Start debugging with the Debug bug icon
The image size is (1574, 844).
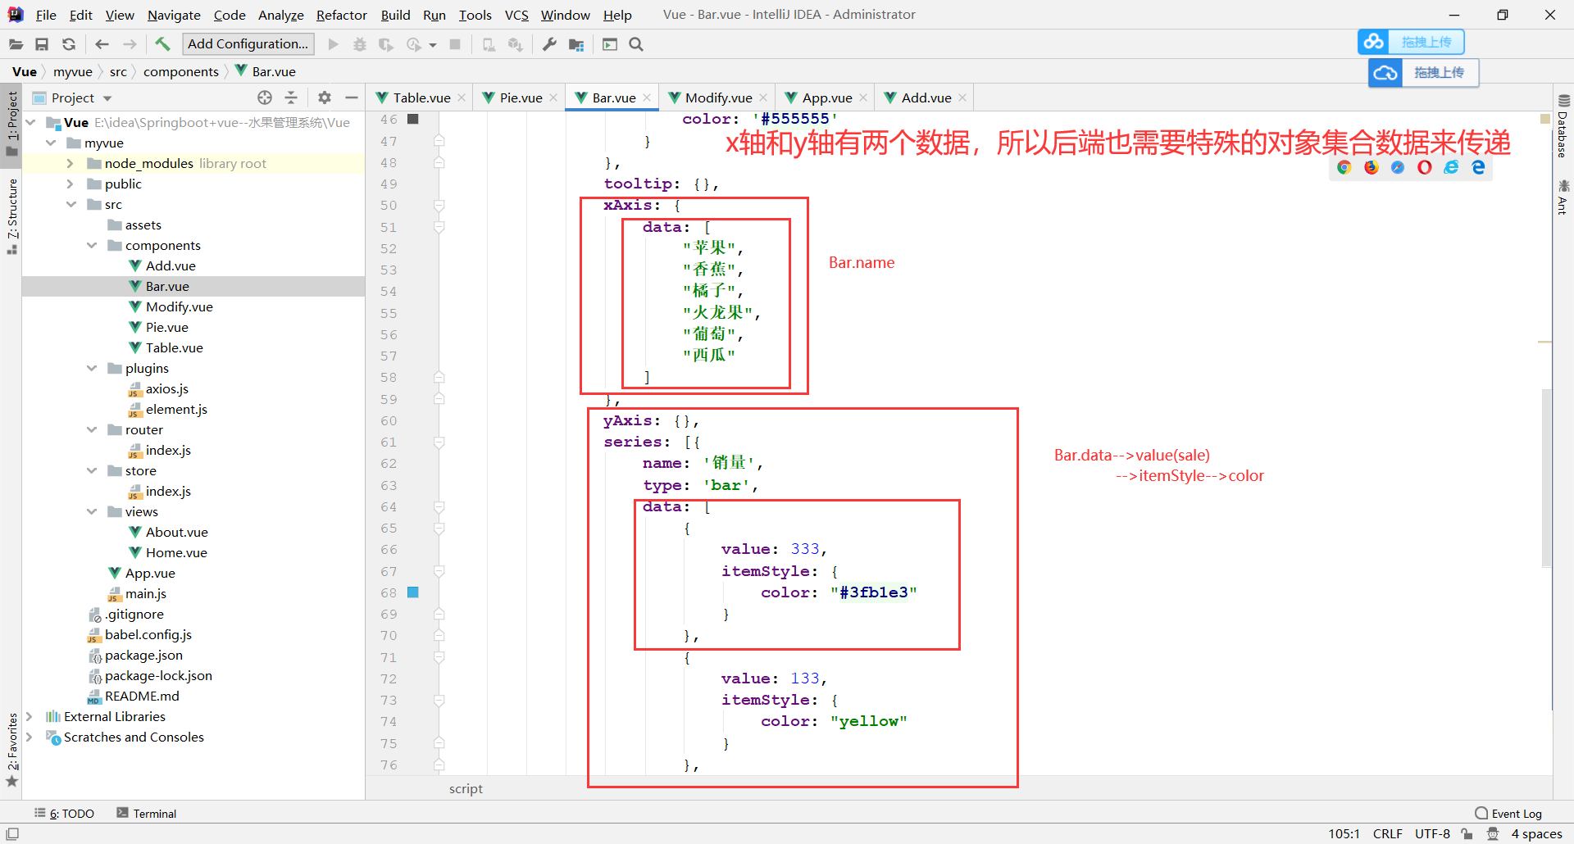359,44
